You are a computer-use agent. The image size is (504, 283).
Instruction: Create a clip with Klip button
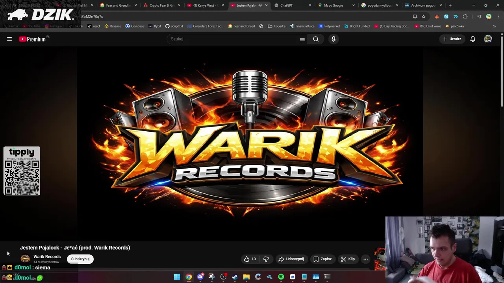point(348,259)
